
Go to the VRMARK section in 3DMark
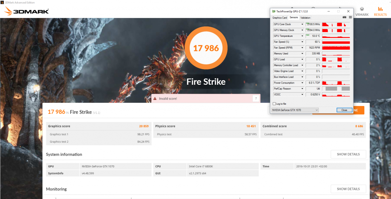coord(362,11)
